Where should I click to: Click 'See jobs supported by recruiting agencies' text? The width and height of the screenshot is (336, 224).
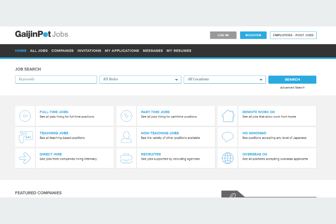point(170,159)
